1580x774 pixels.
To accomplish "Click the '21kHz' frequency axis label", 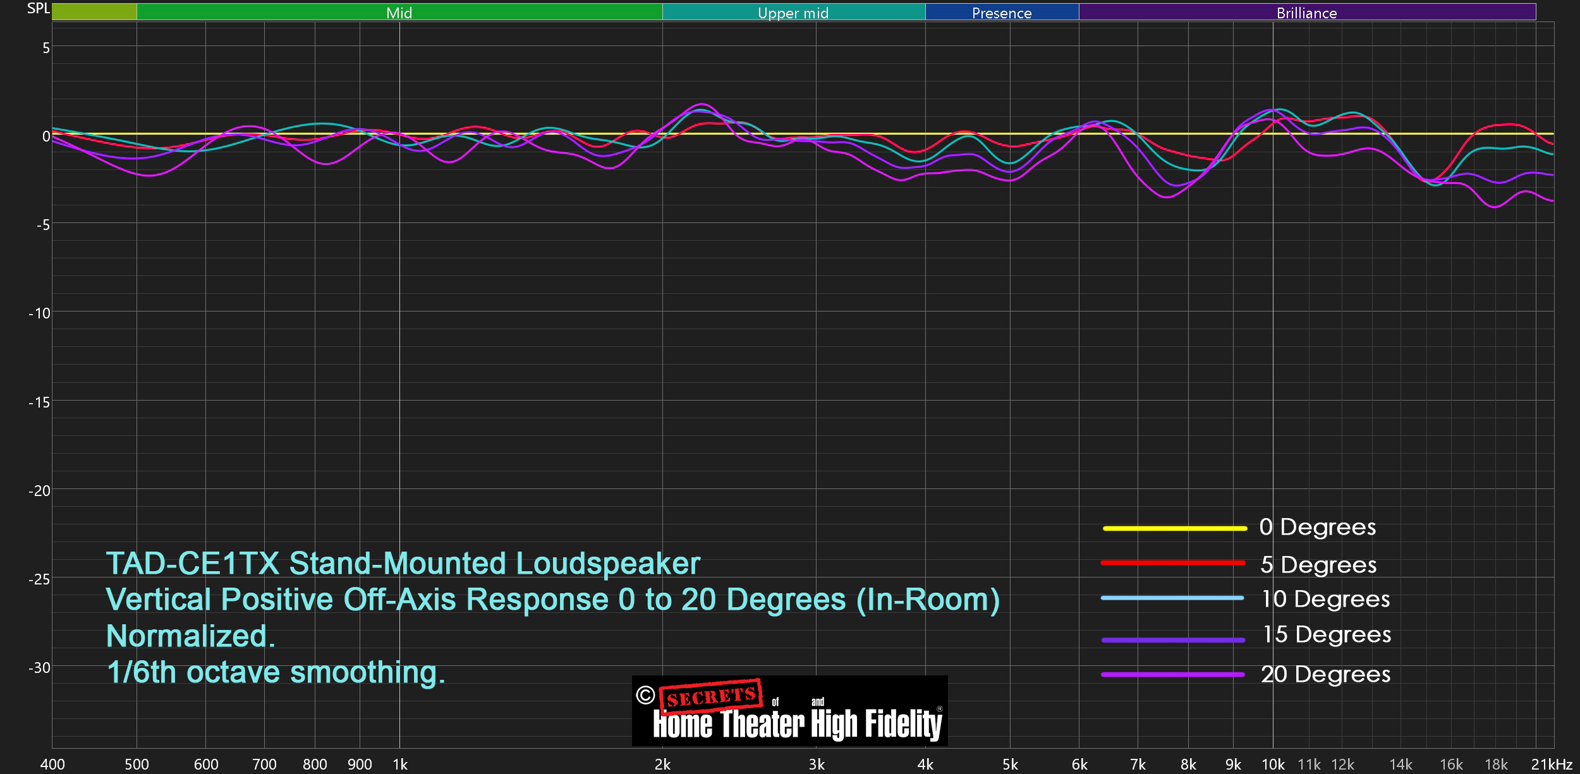I will (x=1552, y=765).
